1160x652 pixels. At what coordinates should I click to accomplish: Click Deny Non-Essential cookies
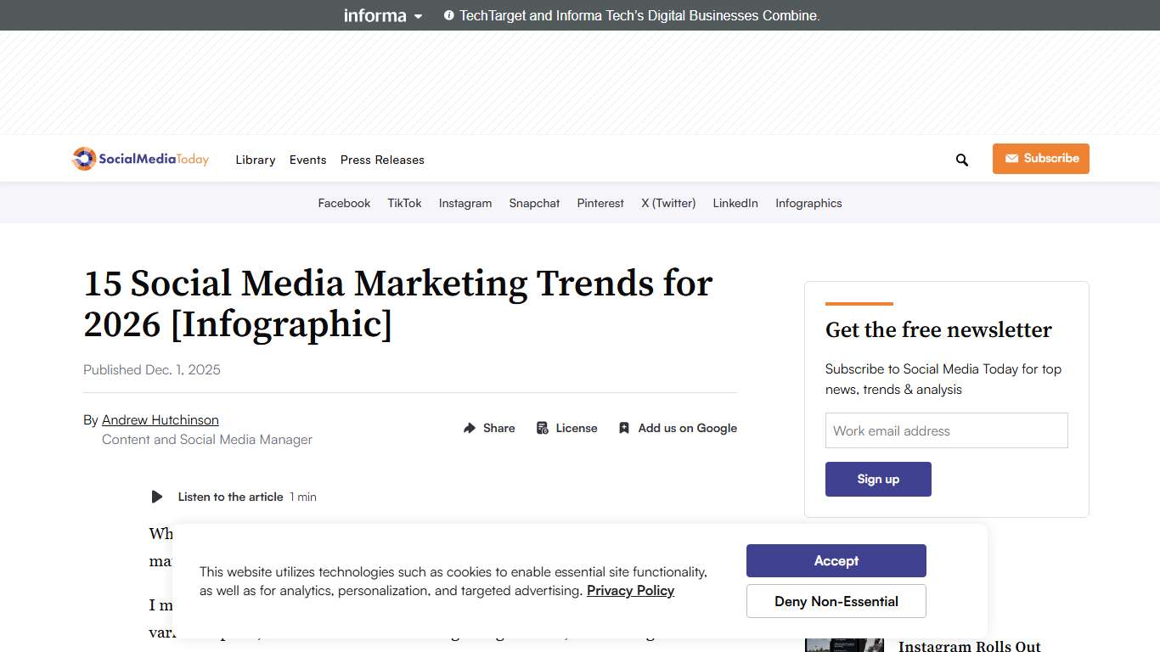[x=836, y=601]
